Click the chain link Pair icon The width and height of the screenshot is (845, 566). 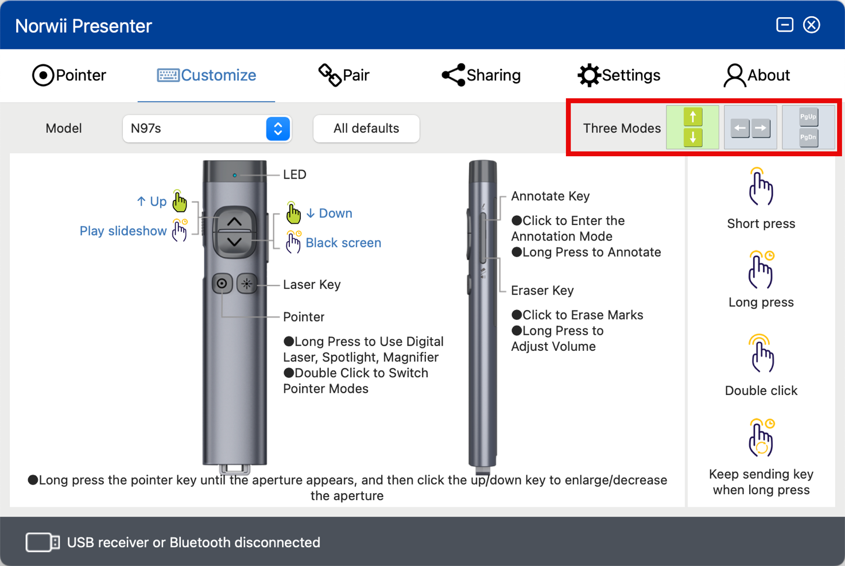[330, 75]
